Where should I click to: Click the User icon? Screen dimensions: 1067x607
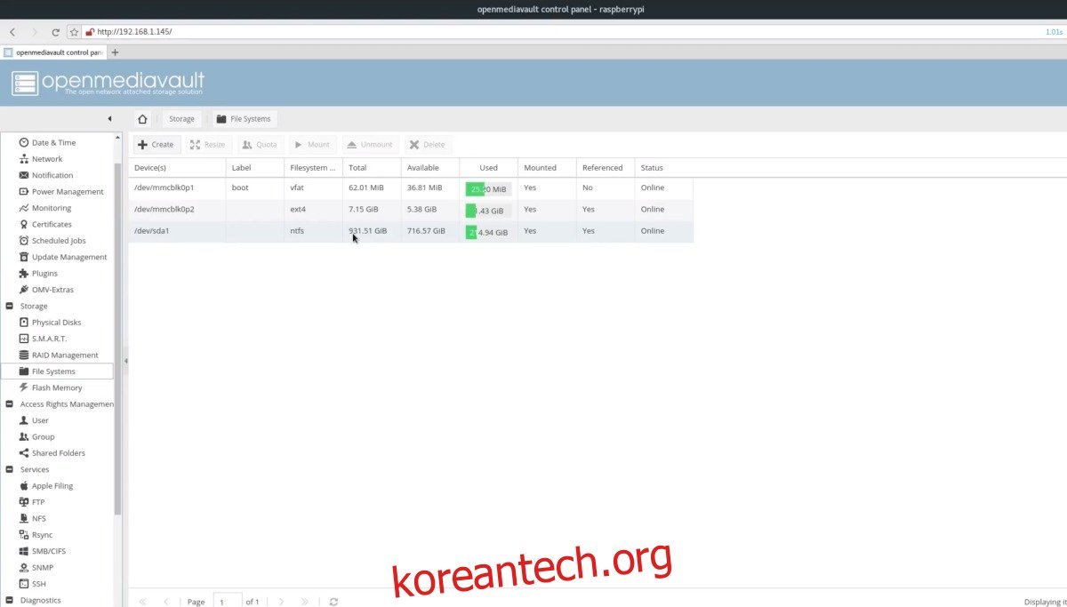24,420
